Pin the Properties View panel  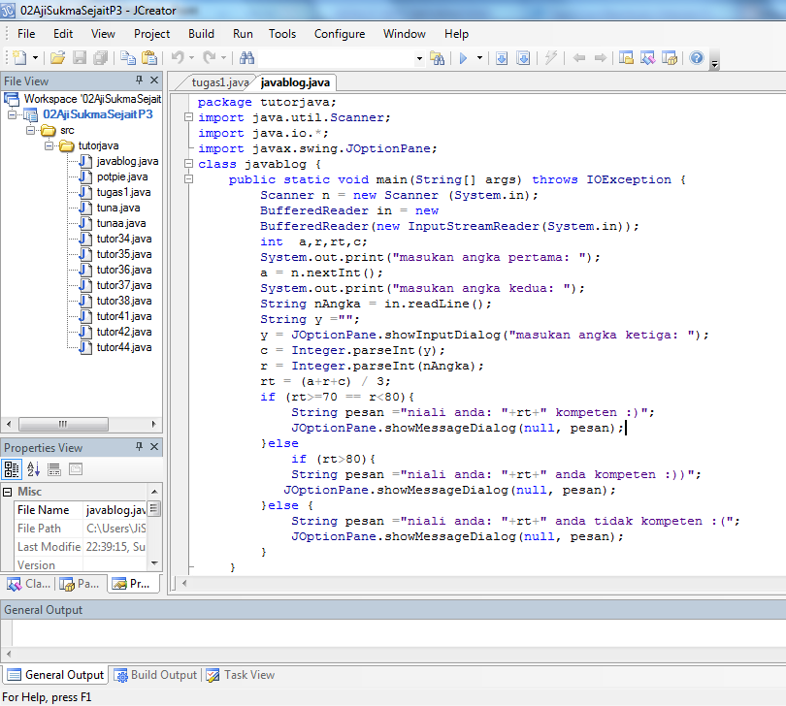pyautogui.click(x=140, y=446)
